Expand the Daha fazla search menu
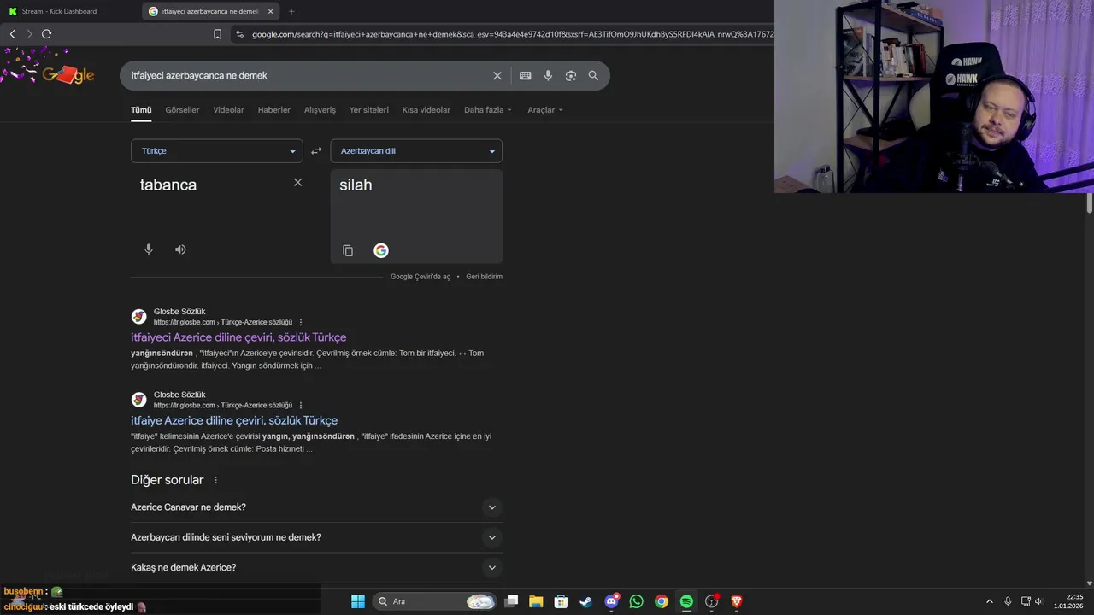 (488, 110)
